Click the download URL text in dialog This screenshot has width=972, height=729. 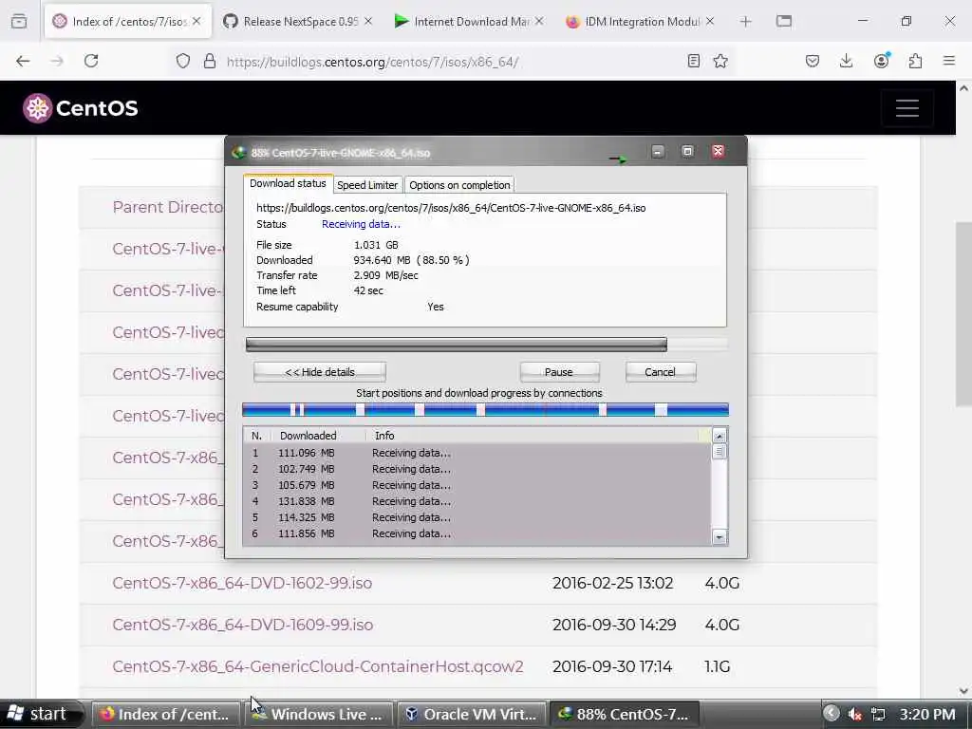tap(451, 208)
